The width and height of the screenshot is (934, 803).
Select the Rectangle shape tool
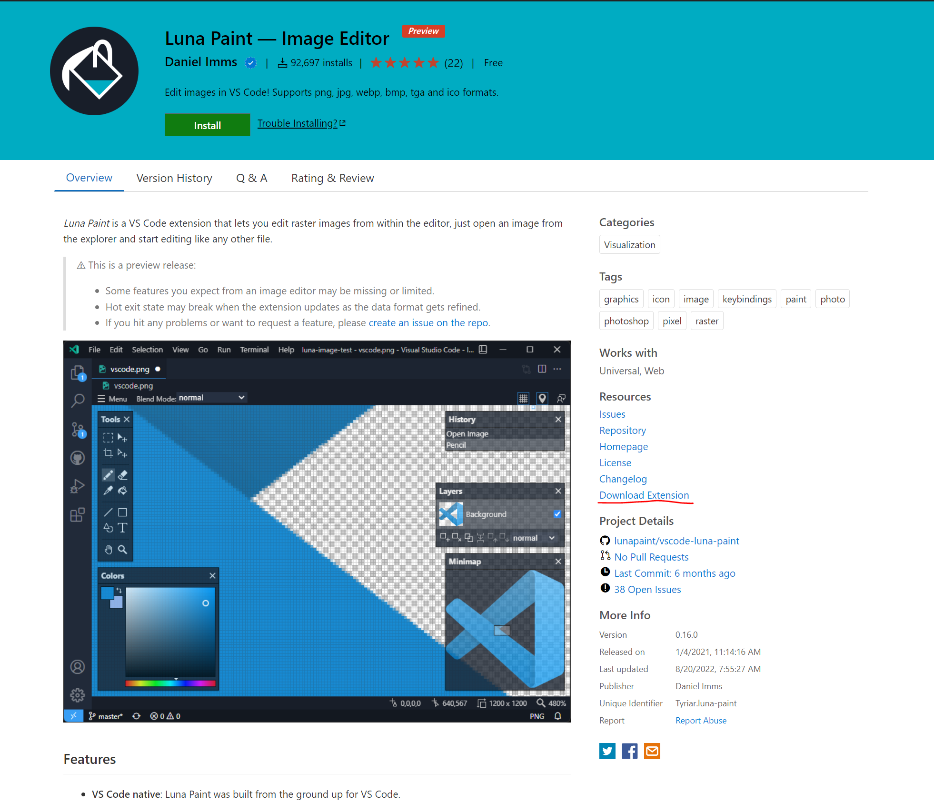point(123,512)
